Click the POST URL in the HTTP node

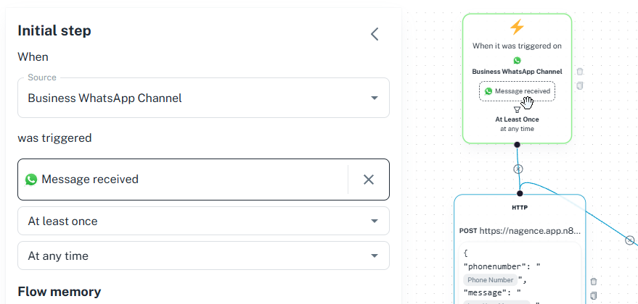530,231
